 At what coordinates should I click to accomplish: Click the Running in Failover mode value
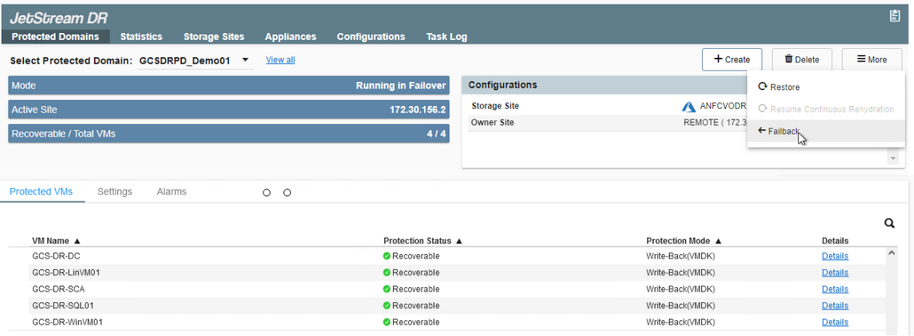401,86
